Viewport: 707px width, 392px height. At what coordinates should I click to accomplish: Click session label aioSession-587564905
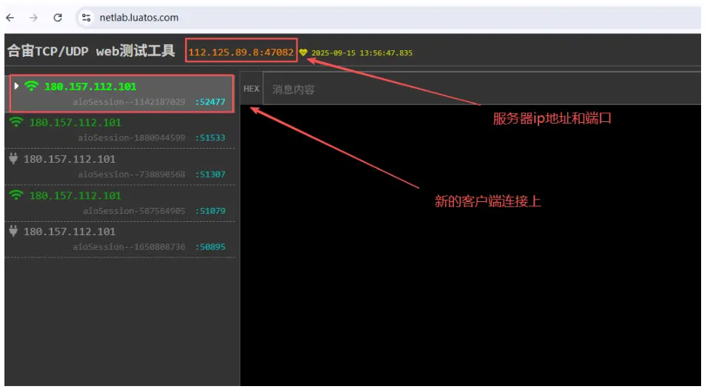coord(134,211)
